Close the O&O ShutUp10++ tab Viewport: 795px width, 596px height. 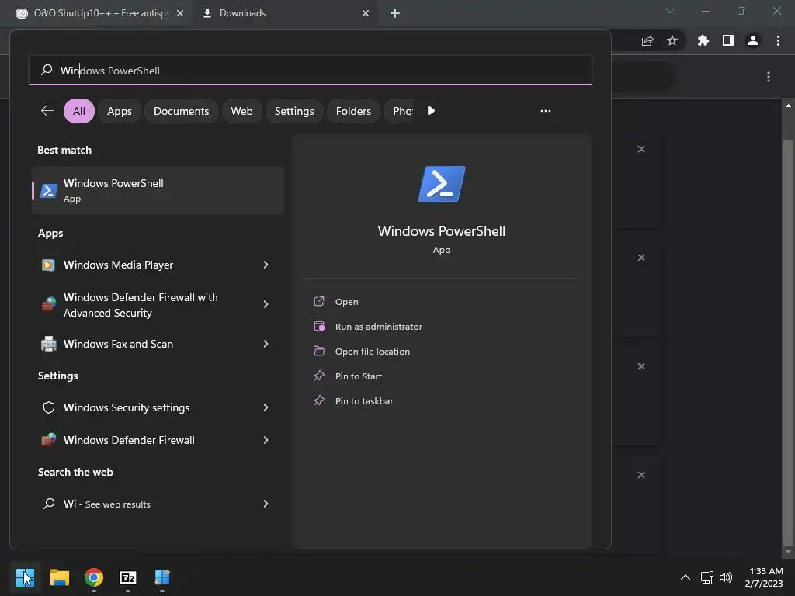(180, 14)
